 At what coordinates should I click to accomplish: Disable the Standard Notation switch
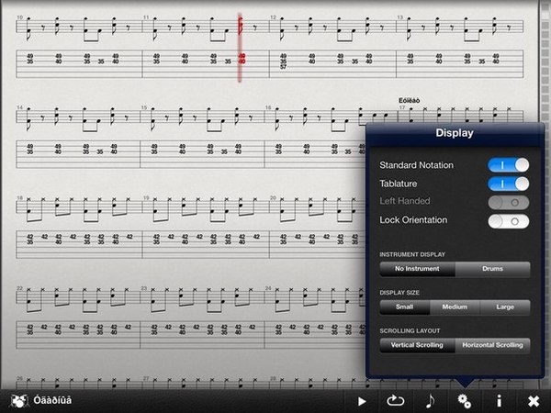pyautogui.click(x=508, y=165)
